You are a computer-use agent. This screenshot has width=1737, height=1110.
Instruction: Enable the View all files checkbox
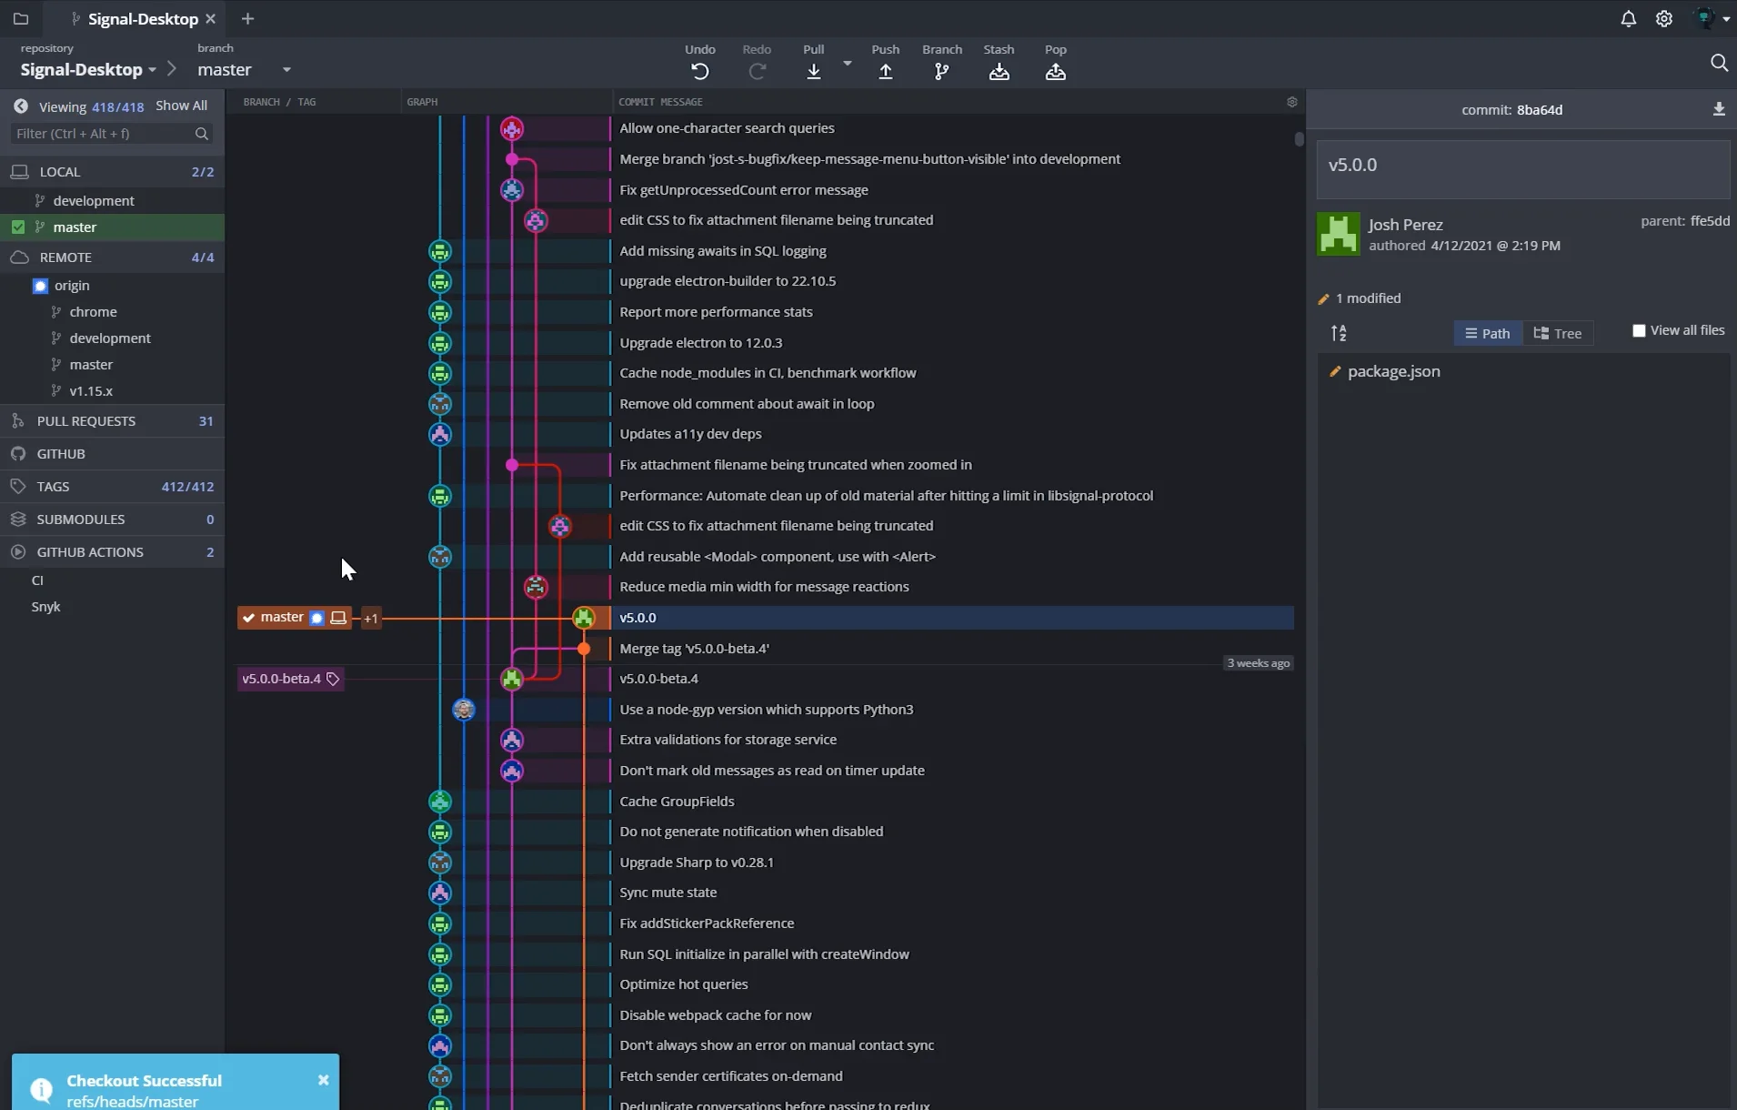[x=1639, y=330]
